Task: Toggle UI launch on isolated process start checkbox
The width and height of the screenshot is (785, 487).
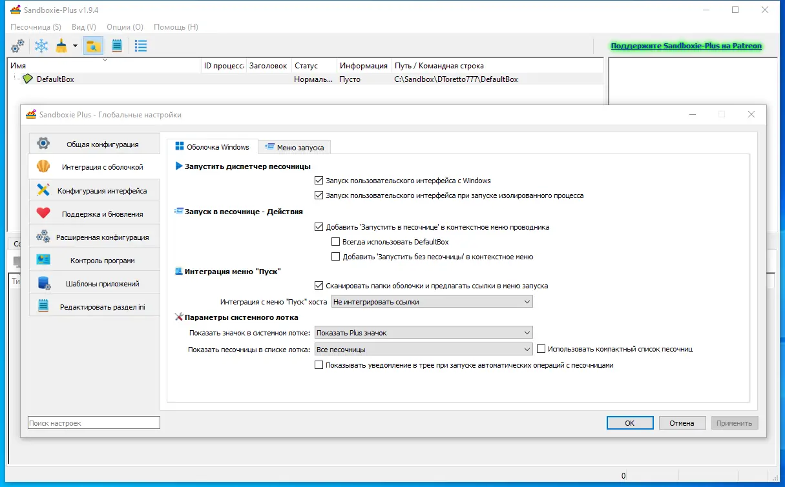Action: (319, 195)
